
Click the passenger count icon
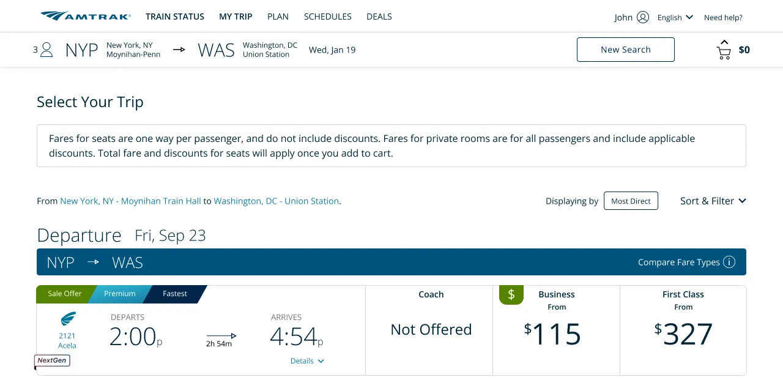46,50
